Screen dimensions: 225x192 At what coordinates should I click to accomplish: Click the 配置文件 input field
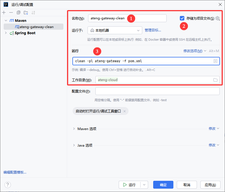click(x=157, y=91)
